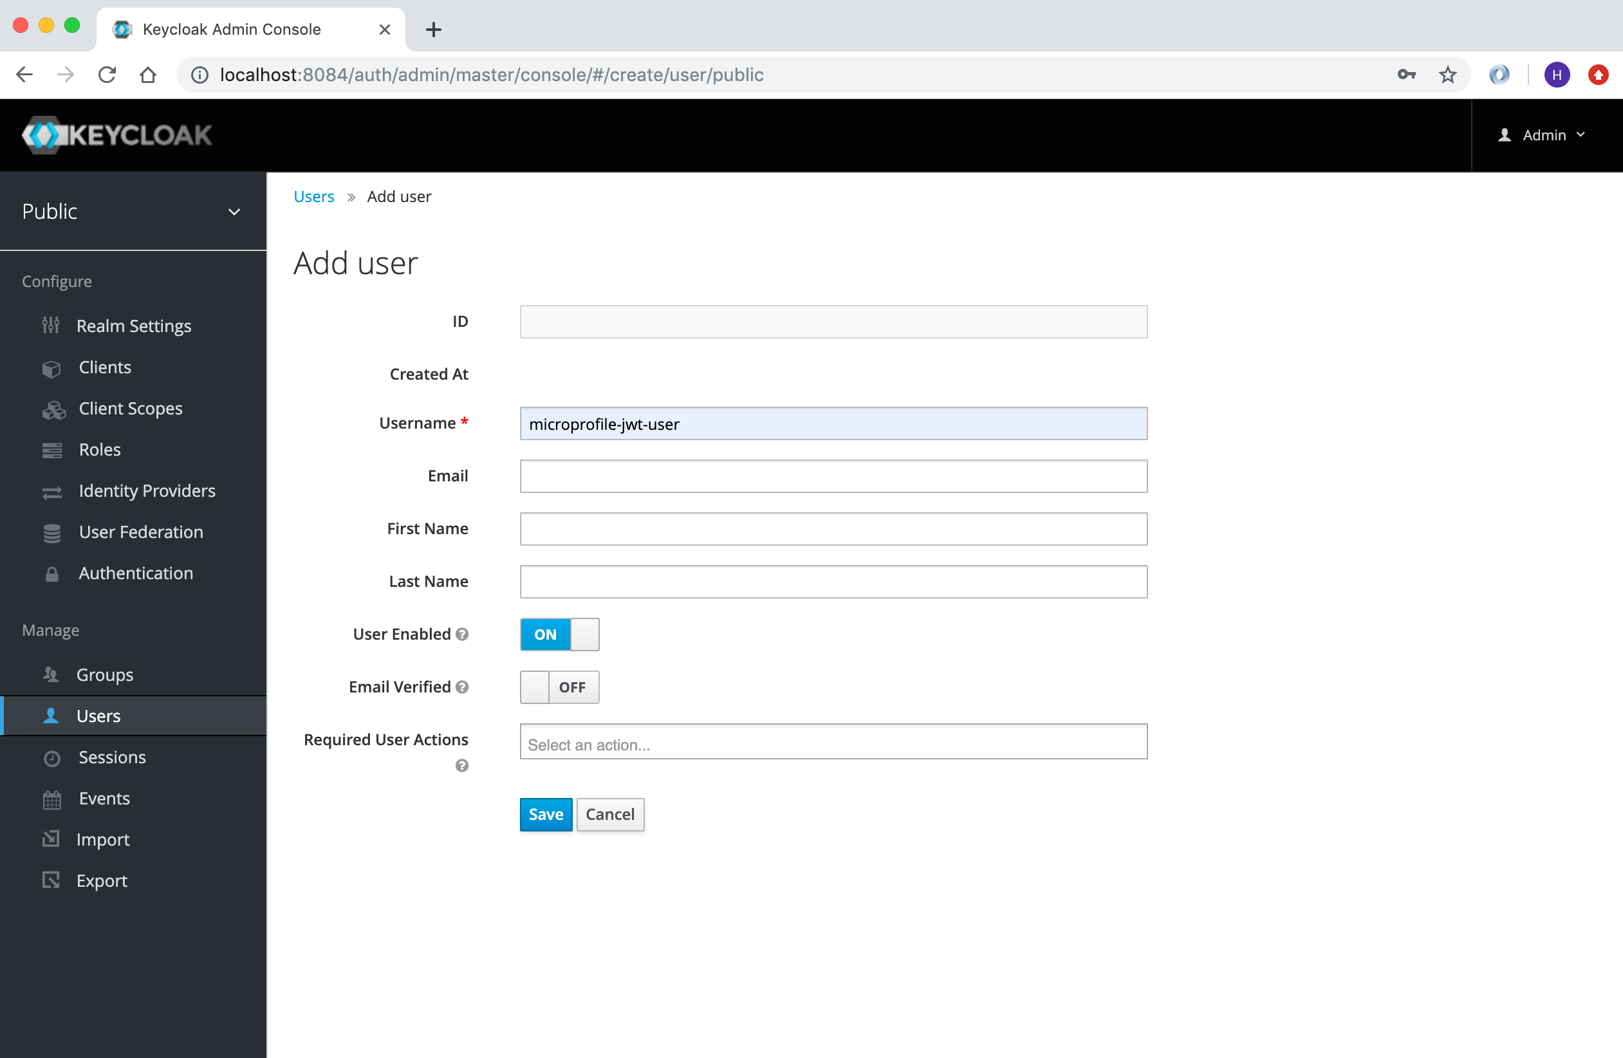Click the Authentication icon in sidebar
The height and width of the screenshot is (1058, 1623).
tap(50, 573)
